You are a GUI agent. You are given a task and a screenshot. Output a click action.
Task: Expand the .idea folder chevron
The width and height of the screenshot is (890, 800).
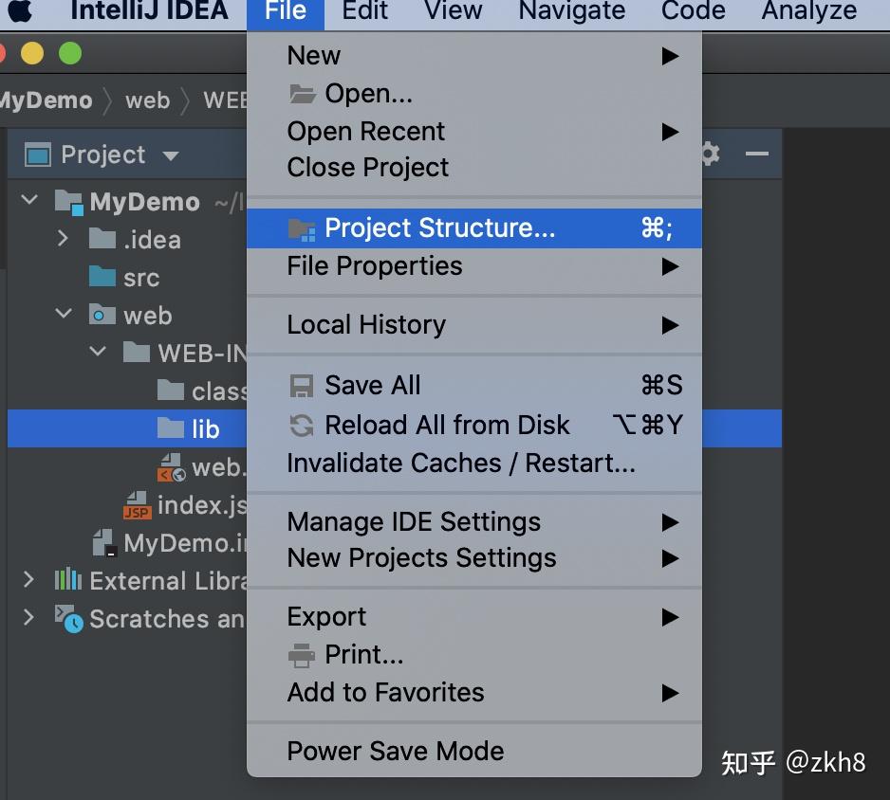63,239
